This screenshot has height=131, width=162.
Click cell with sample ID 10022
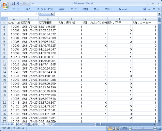(14, 64)
